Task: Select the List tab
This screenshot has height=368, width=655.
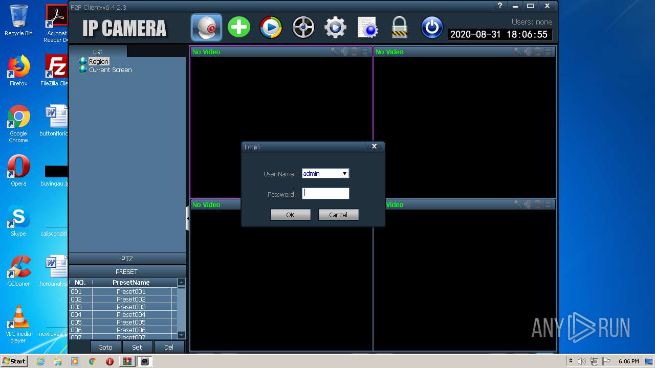Action: pyautogui.click(x=98, y=52)
